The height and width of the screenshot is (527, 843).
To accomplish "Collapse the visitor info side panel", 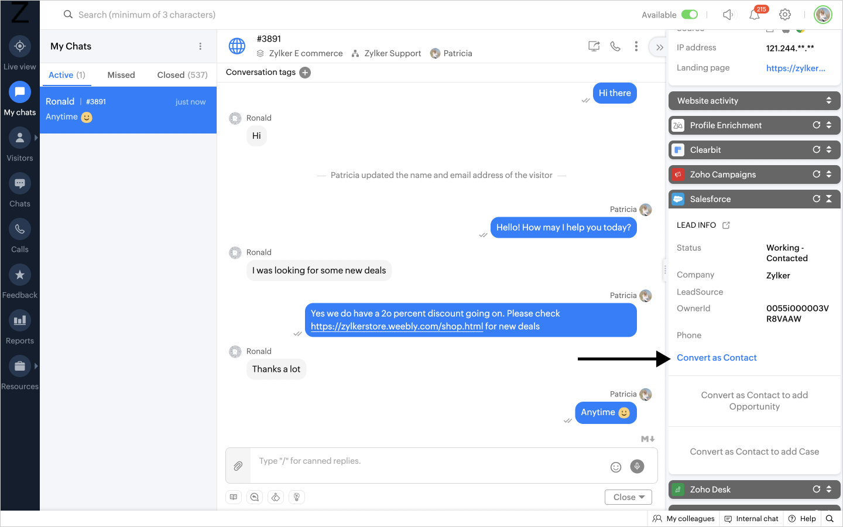I will 659,47.
